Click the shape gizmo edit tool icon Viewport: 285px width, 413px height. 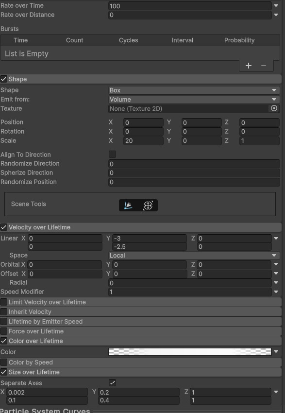(128, 205)
